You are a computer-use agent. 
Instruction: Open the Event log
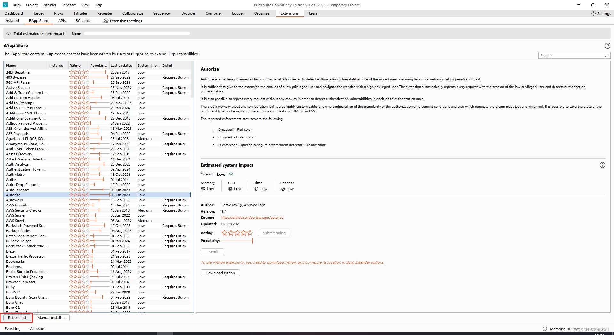click(12, 329)
